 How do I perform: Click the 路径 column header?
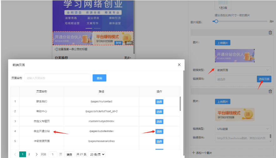coord(101,91)
